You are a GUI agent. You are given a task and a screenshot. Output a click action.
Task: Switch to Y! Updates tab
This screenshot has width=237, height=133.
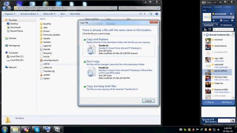point(226,25)
